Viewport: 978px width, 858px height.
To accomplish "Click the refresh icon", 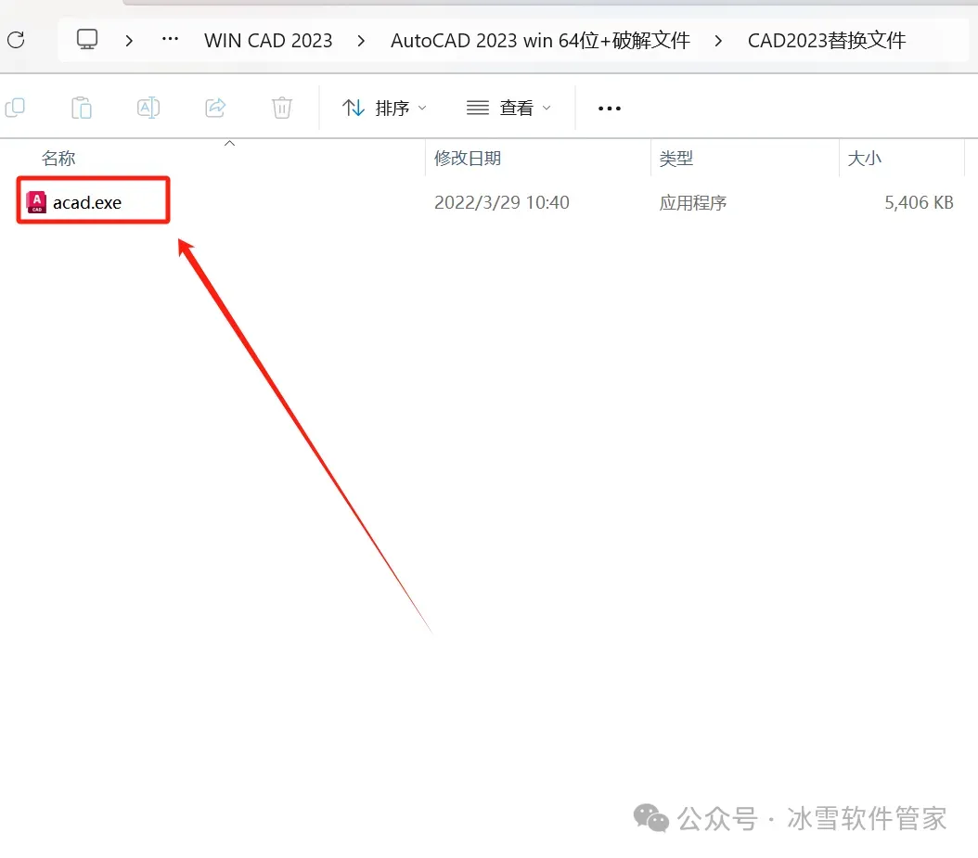I will pos(16,40).
